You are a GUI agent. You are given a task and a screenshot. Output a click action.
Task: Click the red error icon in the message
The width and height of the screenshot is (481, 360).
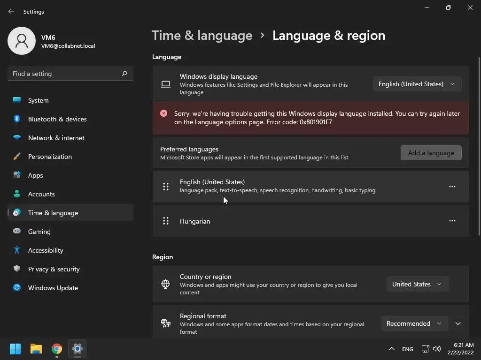[164, 113]
